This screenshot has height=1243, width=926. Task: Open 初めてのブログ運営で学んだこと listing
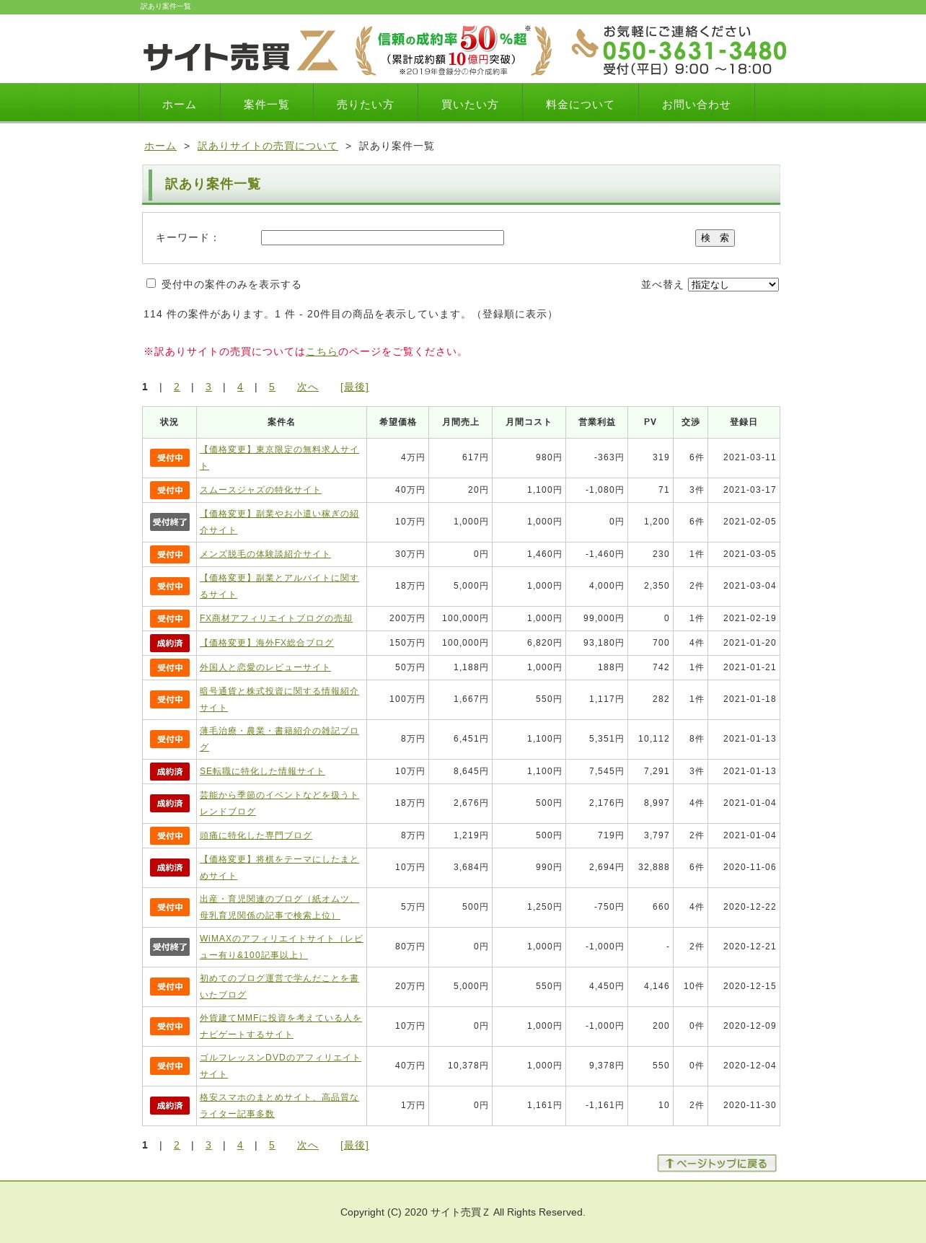[x=279, y=987]
